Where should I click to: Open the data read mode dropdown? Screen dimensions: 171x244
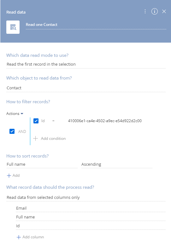(x=86, y=64)
